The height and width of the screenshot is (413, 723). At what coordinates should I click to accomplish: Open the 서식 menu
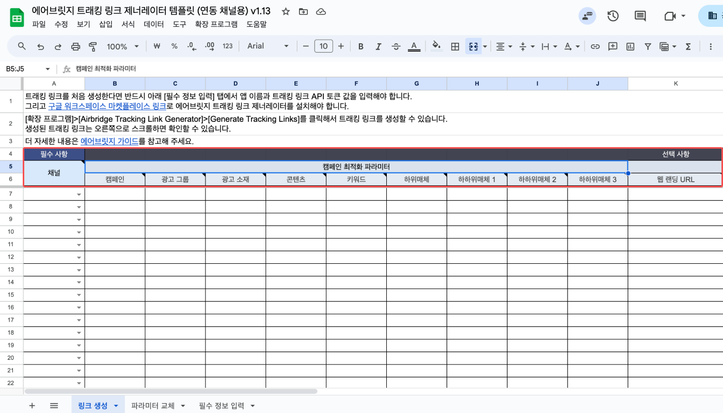coord(128,24)
